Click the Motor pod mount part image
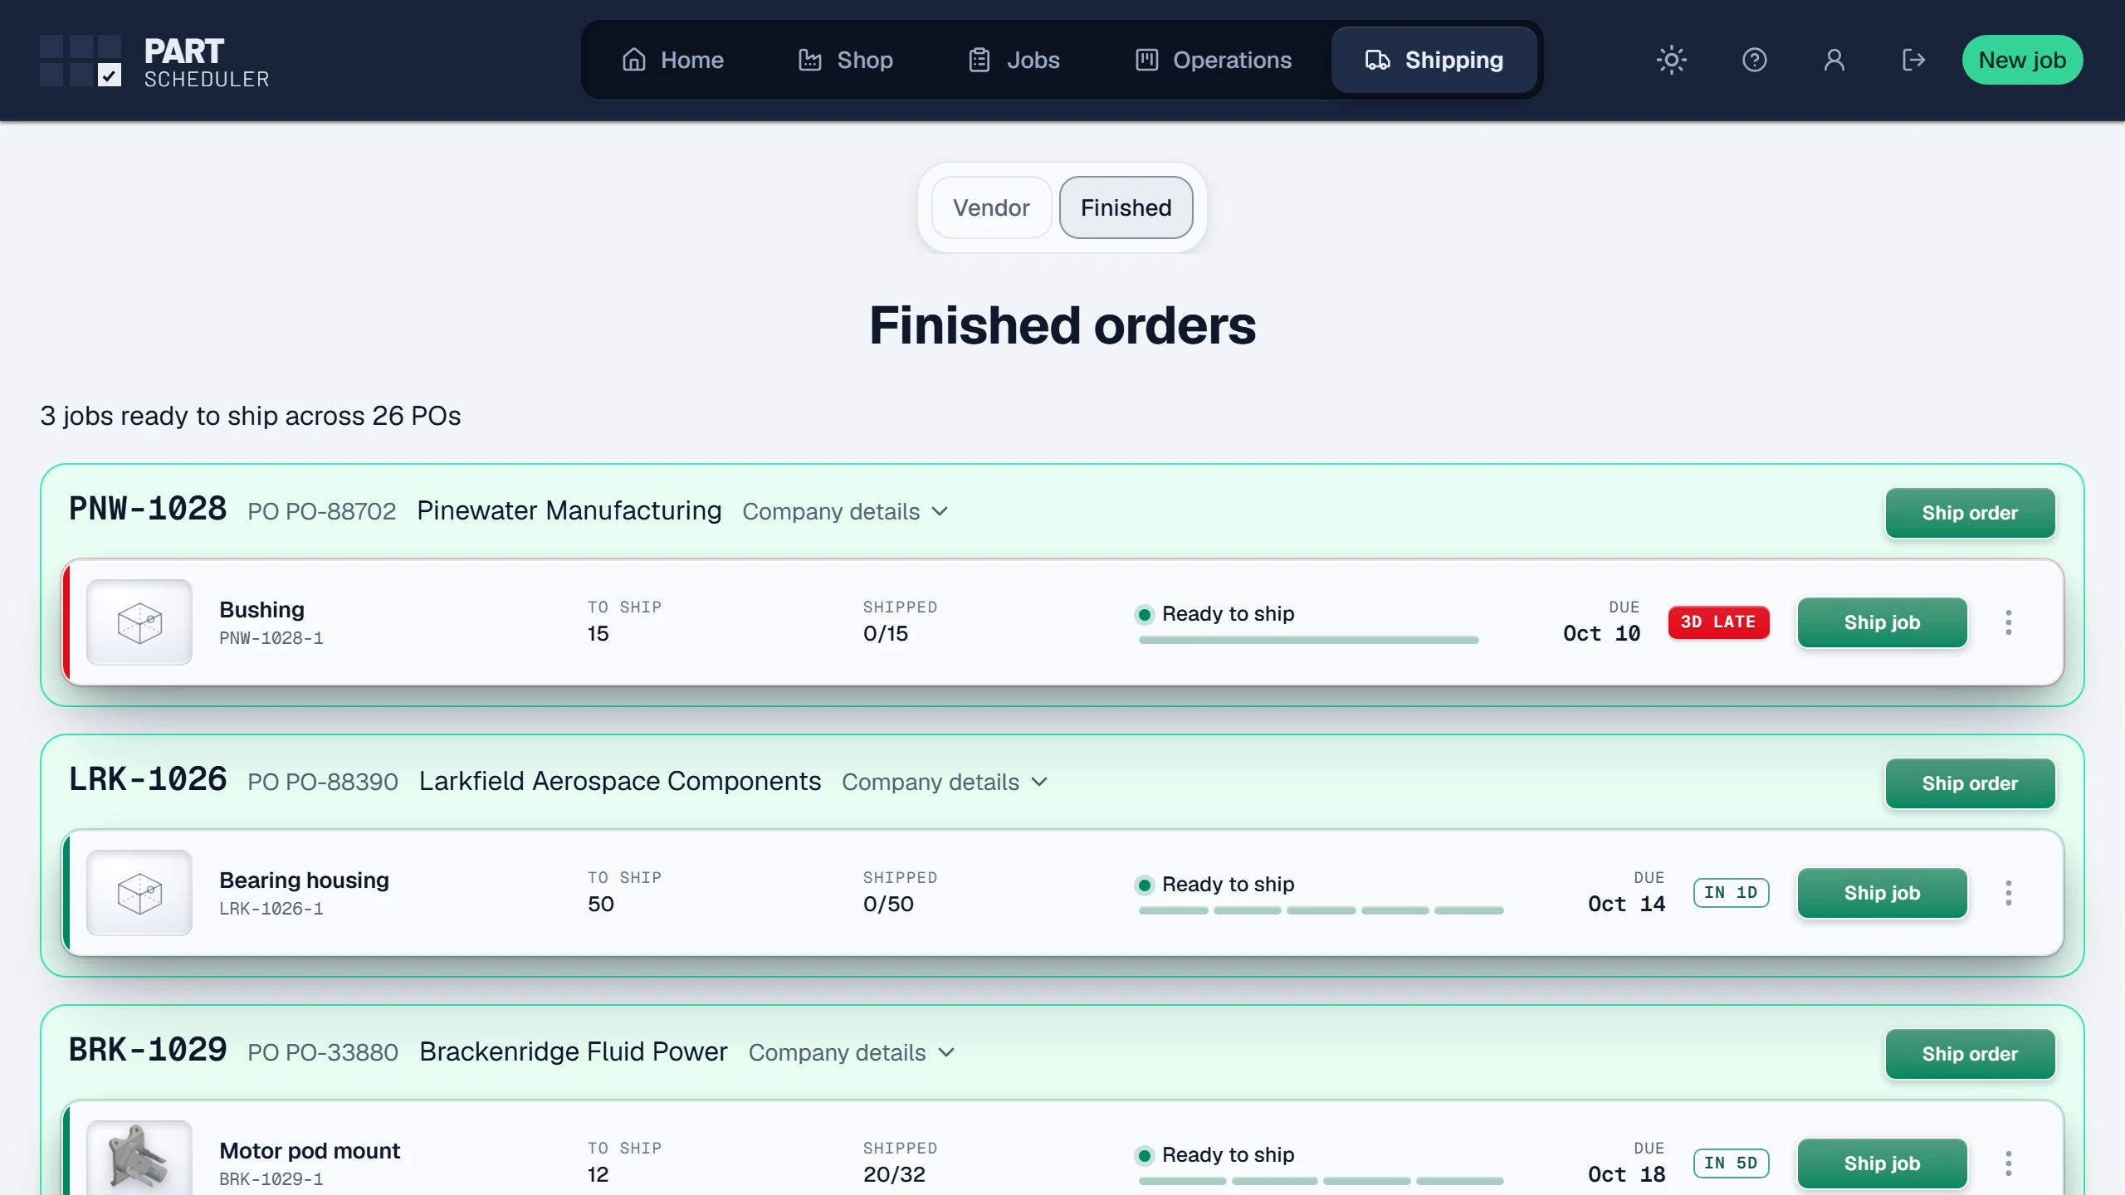 [x=139, y=1158]
